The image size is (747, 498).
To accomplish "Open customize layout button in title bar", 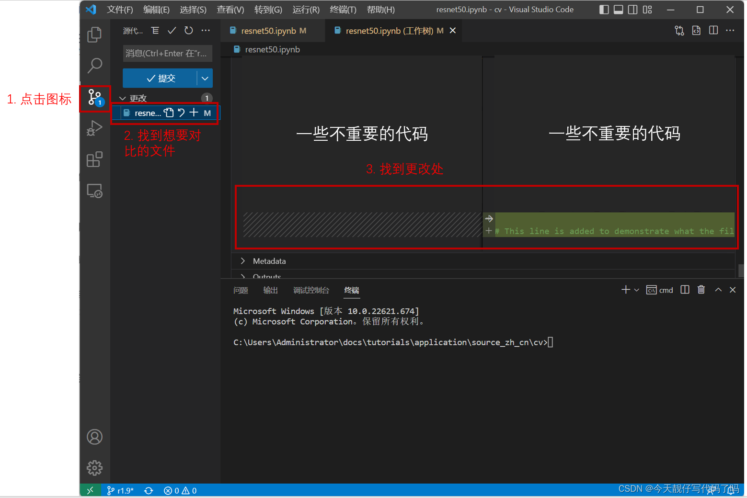I will point(647,10).
